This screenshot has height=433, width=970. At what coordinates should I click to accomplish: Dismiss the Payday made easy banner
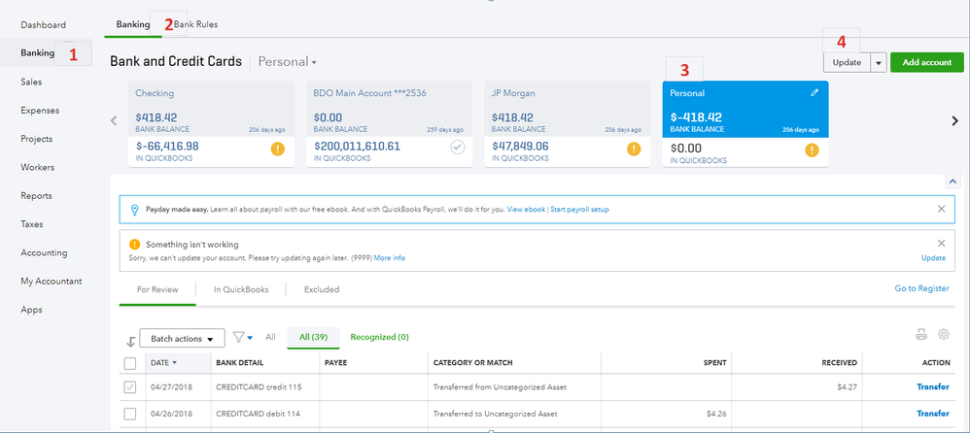(940, 209)
